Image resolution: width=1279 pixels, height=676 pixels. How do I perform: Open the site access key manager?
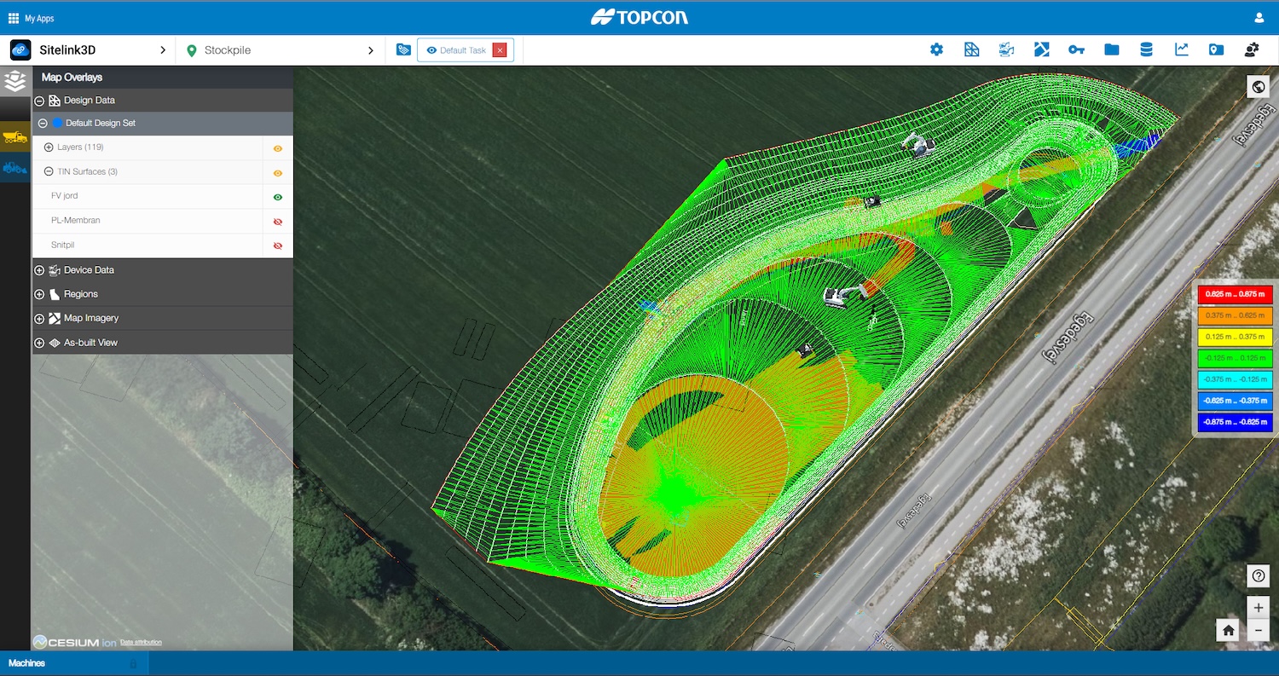[x=1076, y=49]
